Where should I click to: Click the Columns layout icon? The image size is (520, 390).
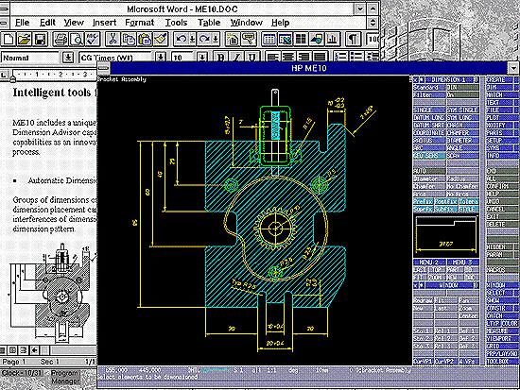301,40
